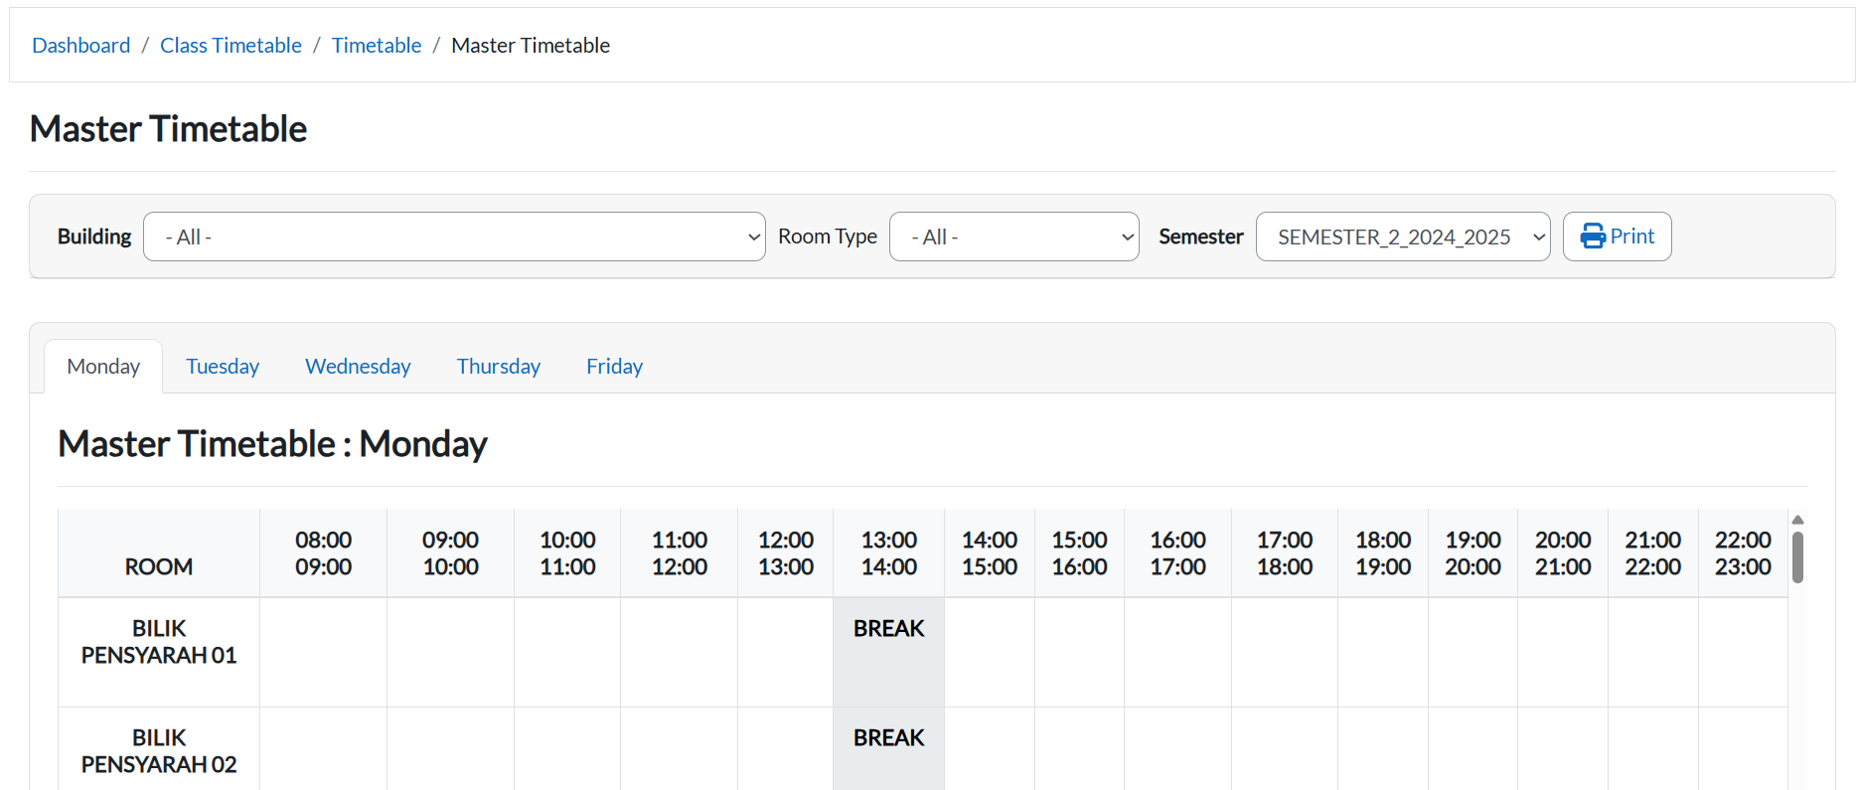This screenshot has width=1858, height=790.
Task: Click the Timetable breadcrumb link
Action: click(x=377, y=46)
